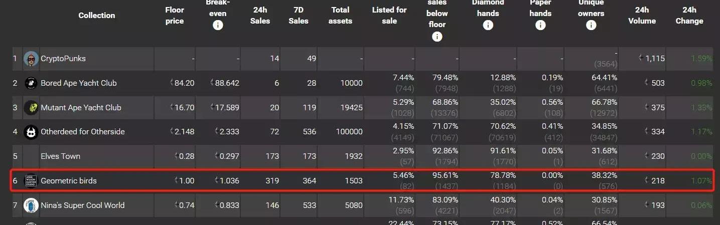Viewport: 720px width, 225px height.
Task: Sort table by 7D Sales
Action: (299, 16)
